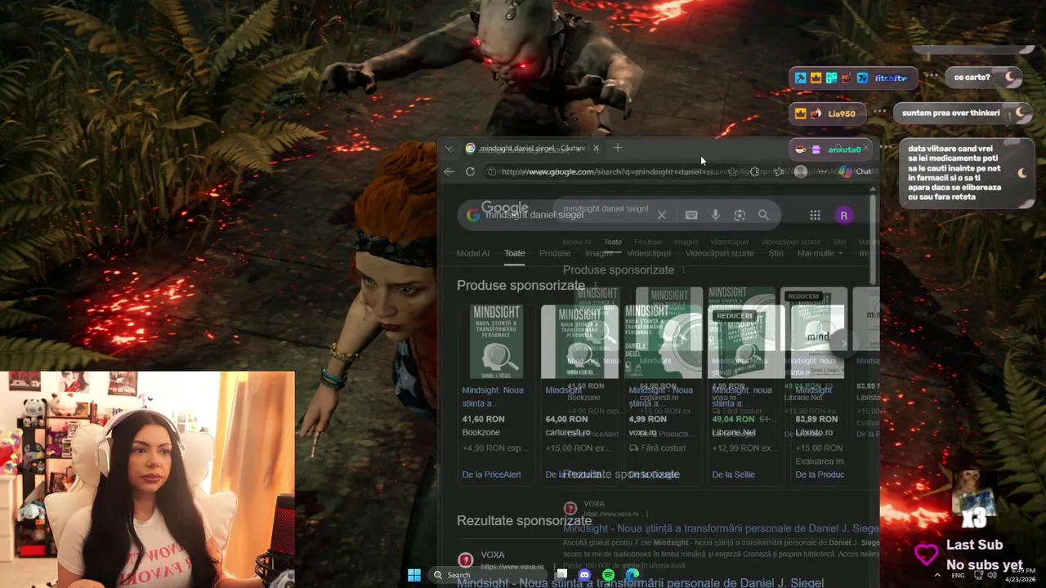Open the Google account R avatar
The height and width of the screenshot is (588, 1046).
(844, 215)
